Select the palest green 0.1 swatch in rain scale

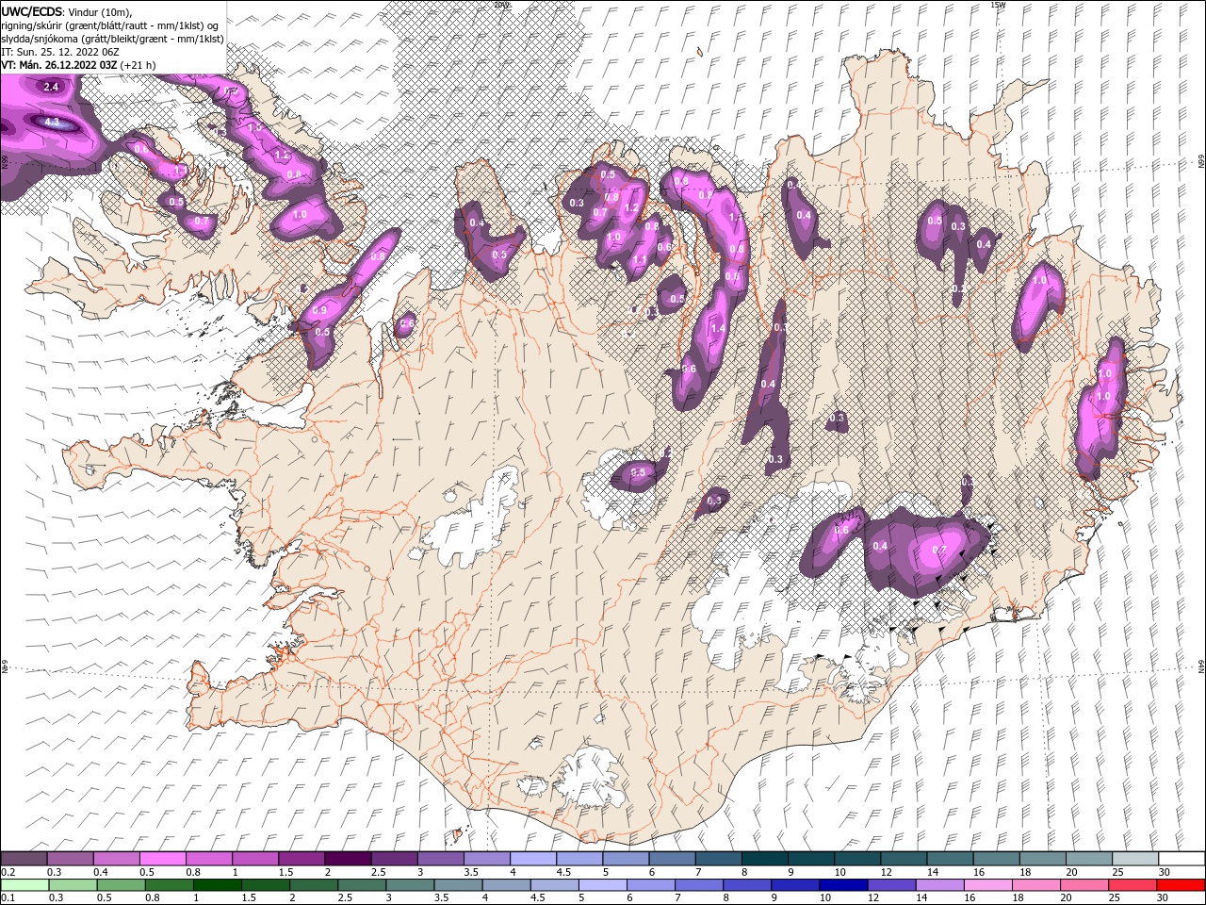pyautogui.click(x=24, y=885)
